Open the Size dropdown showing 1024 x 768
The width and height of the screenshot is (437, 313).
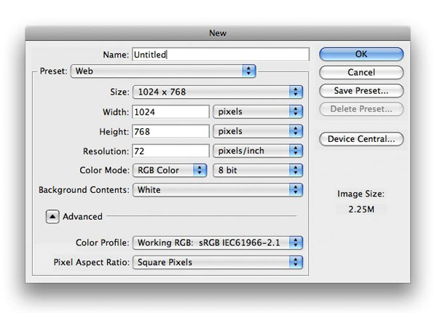(x=216, y=92)
